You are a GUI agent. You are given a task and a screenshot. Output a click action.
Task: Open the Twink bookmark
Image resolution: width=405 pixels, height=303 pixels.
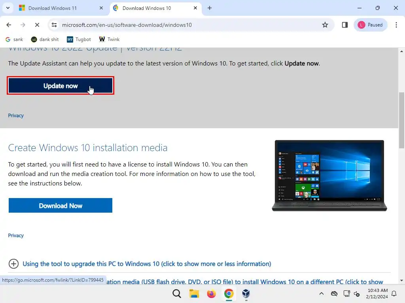(x=109, y=39)
